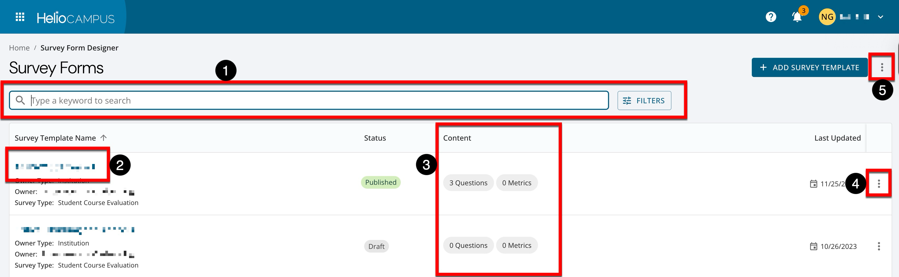Click the NG user avatar
899x277 pixels.
point(827,17)
